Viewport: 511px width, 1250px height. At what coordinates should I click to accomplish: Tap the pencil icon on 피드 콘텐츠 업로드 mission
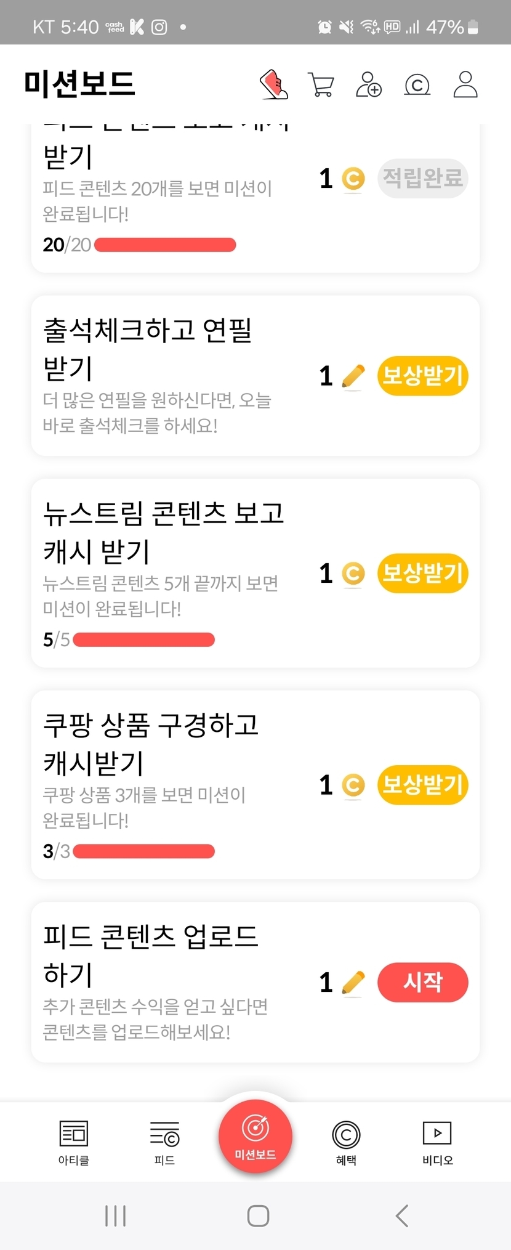353,982
